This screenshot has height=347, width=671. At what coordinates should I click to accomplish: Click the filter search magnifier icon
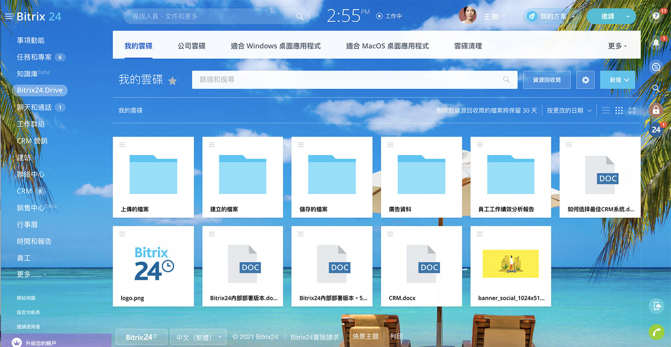coord(506,80)
